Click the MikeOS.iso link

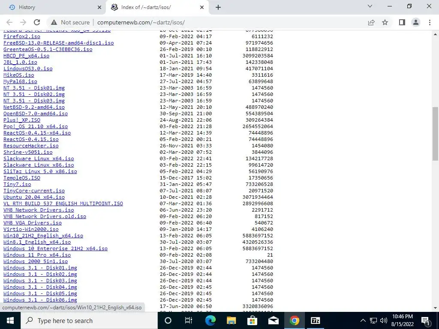pyautogui.click(x=18, y=75)
